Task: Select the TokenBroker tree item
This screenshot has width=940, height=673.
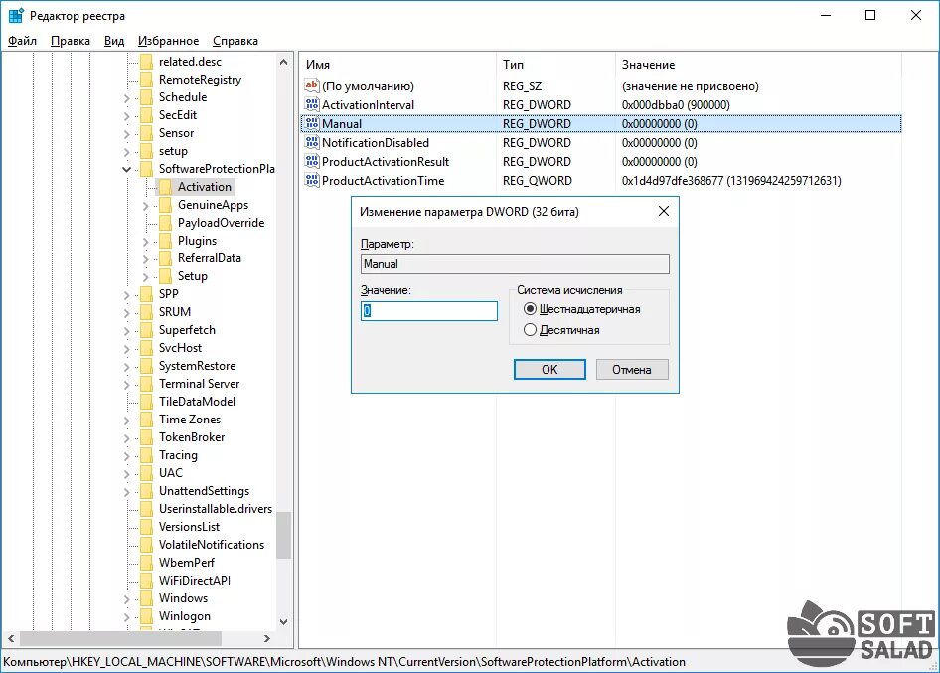Action: [192, 437]
